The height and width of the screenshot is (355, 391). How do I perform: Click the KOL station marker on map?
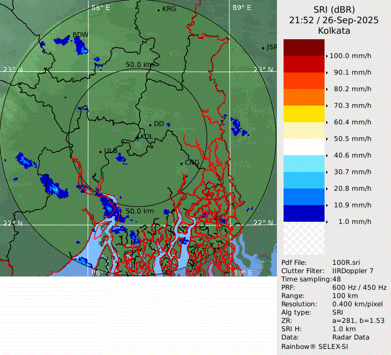[x=138, y=137]
